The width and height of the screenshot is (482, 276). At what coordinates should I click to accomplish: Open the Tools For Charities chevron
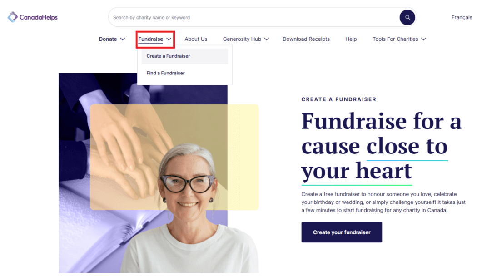[423, 39]
